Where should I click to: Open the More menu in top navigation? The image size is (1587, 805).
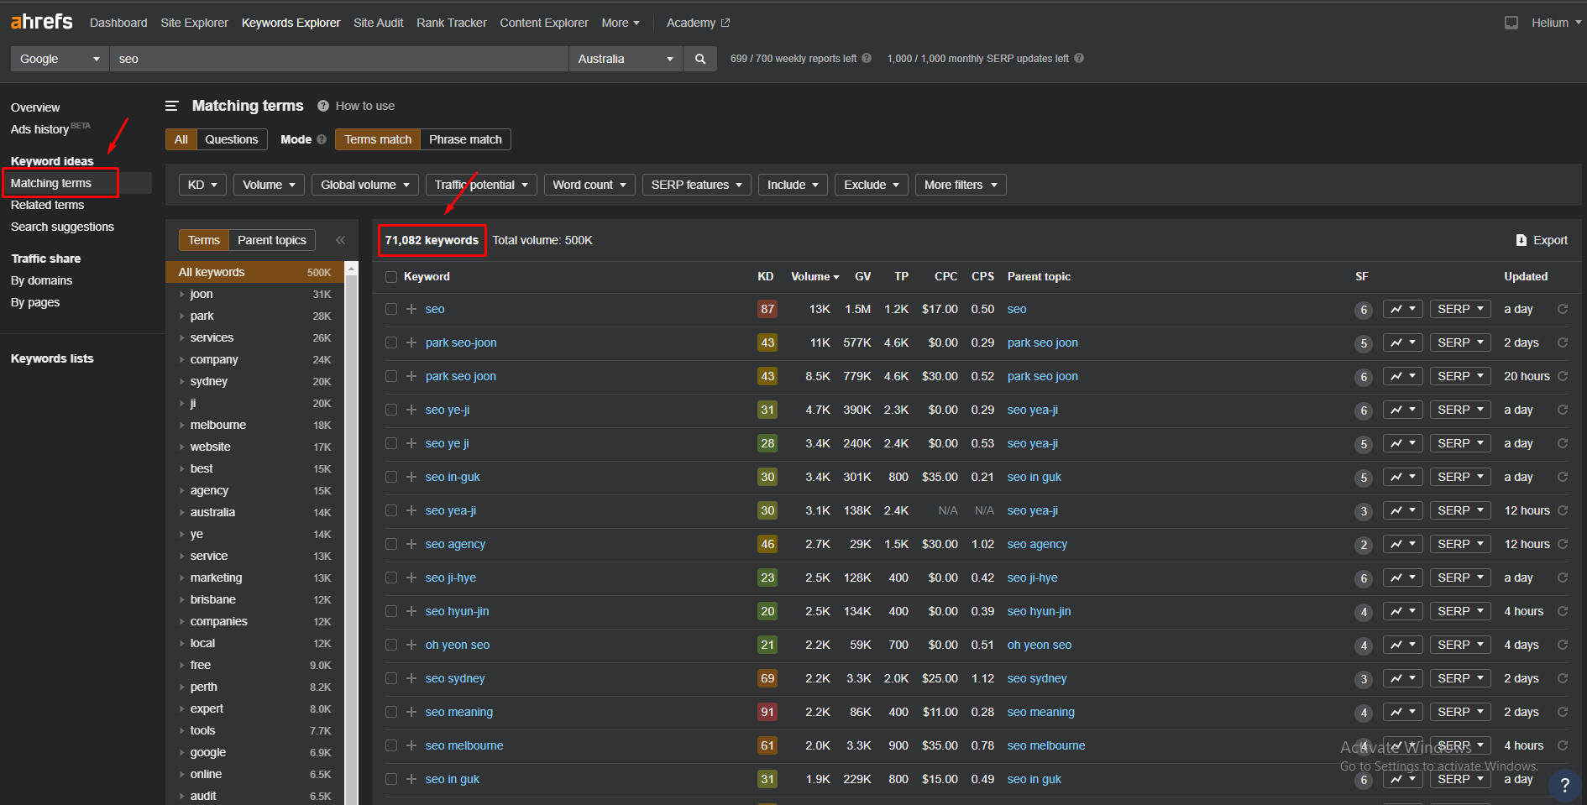pyautogui.click(x=621, y=23)
